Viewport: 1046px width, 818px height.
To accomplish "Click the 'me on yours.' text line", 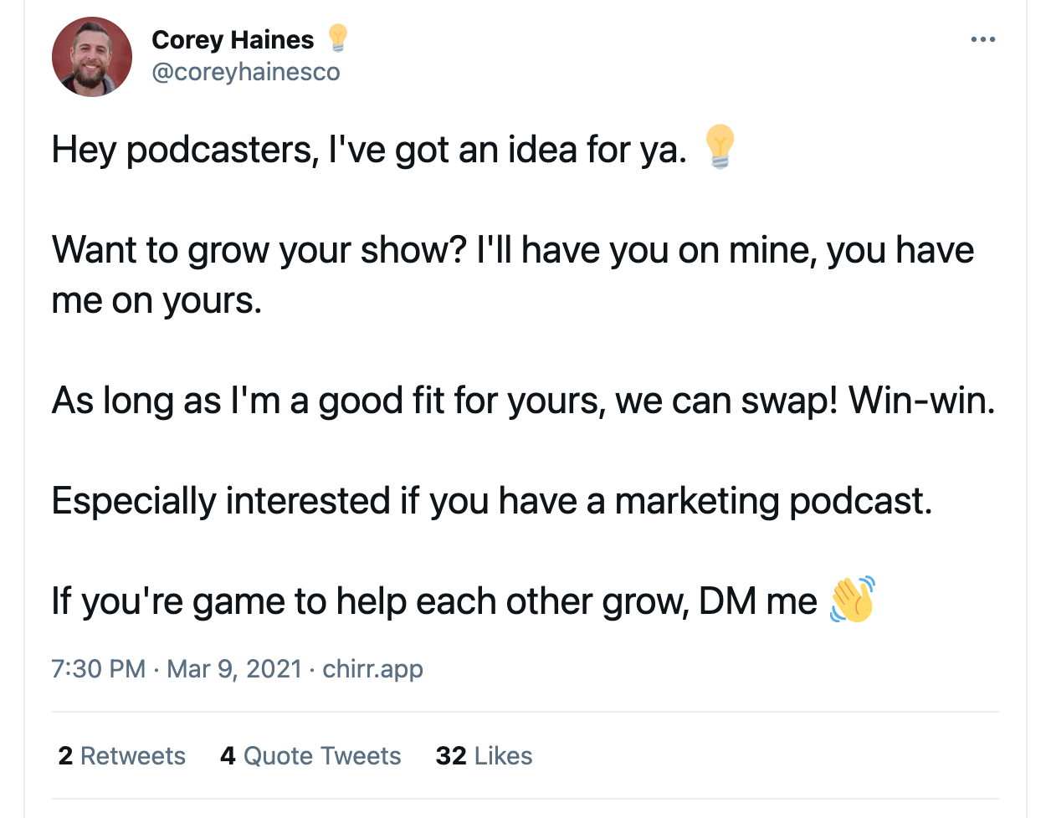I will click(x=157, y=300).
